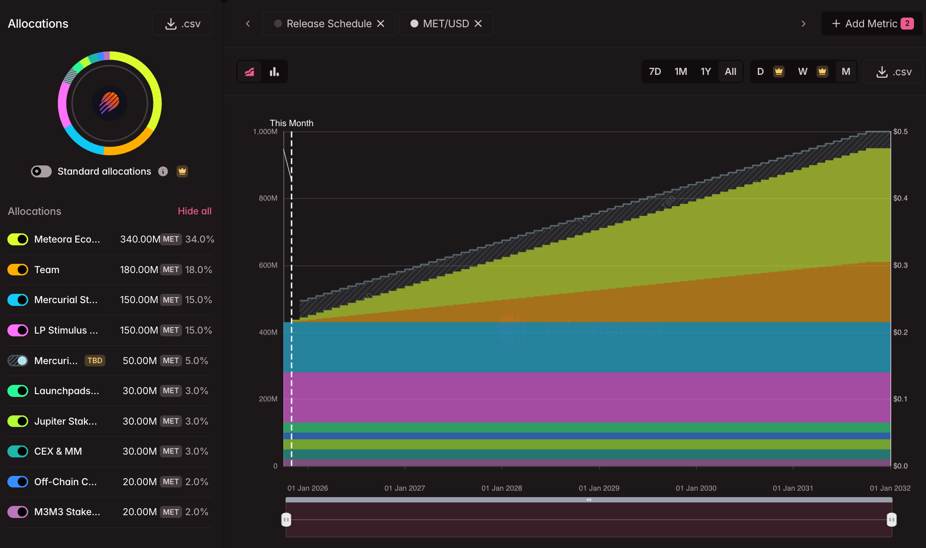The image size is (926, 548).
Task: Click the Hide all link
Action: point(195,211)
